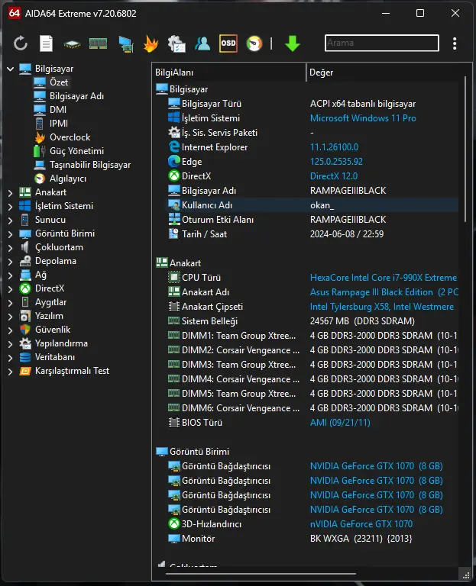Click the computer network audit toolbar icon
476x586 pixels.
126,44
